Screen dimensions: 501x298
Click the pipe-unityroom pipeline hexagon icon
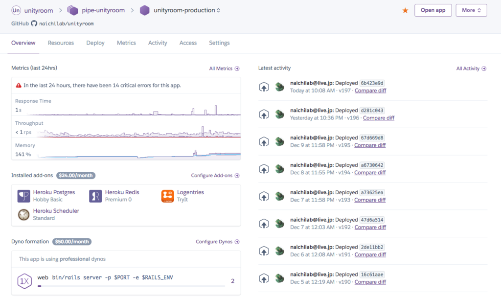click(73, 10)
